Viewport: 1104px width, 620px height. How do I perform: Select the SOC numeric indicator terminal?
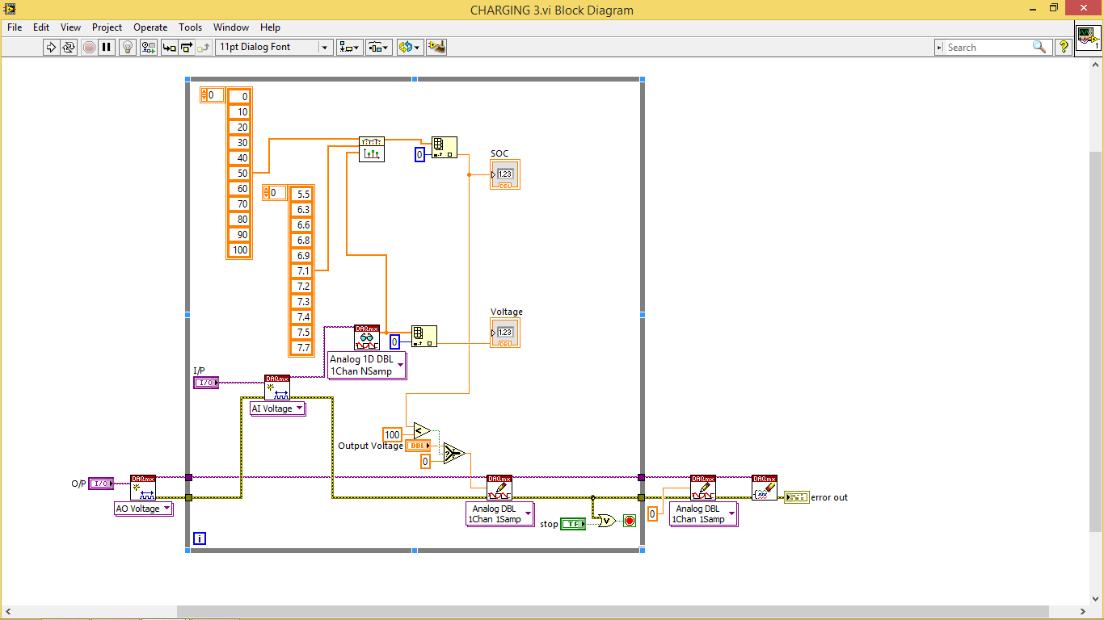click(x=505, y=174)
